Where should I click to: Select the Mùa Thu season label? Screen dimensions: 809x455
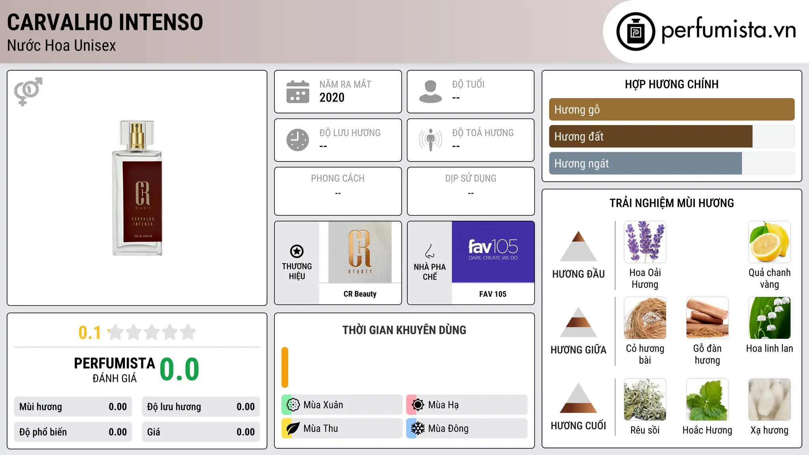(x=321, y=429)
